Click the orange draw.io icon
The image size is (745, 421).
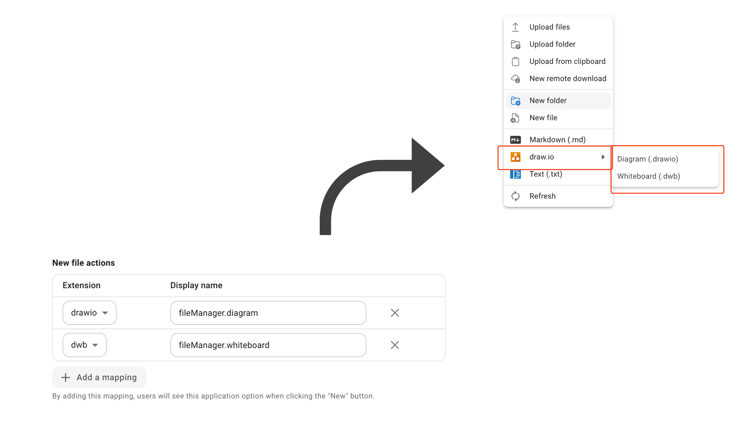tap(515, 157)
